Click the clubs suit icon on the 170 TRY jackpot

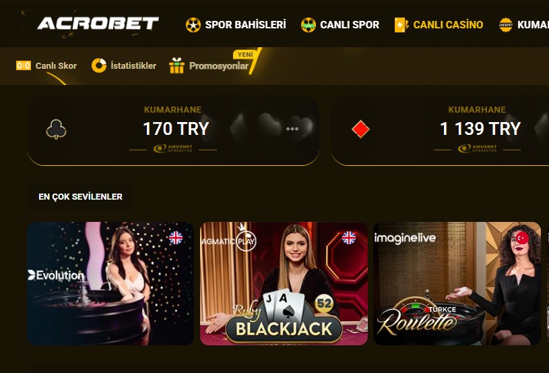(56, 130)
